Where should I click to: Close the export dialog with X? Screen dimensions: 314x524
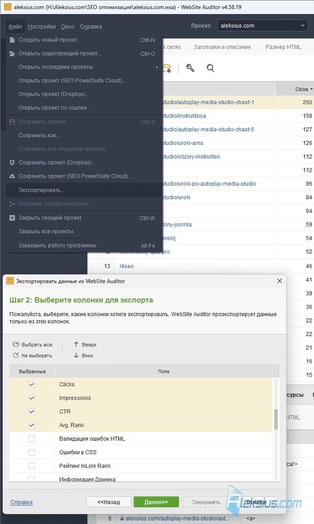(280, 281)
